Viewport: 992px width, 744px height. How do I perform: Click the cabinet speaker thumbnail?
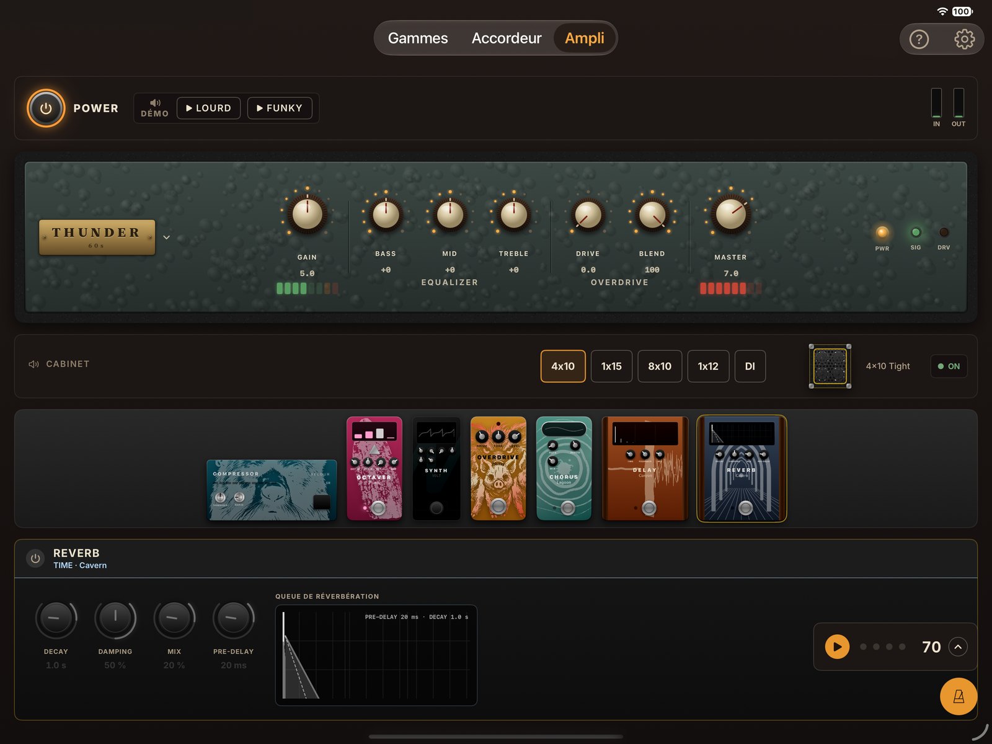point(830,366)
